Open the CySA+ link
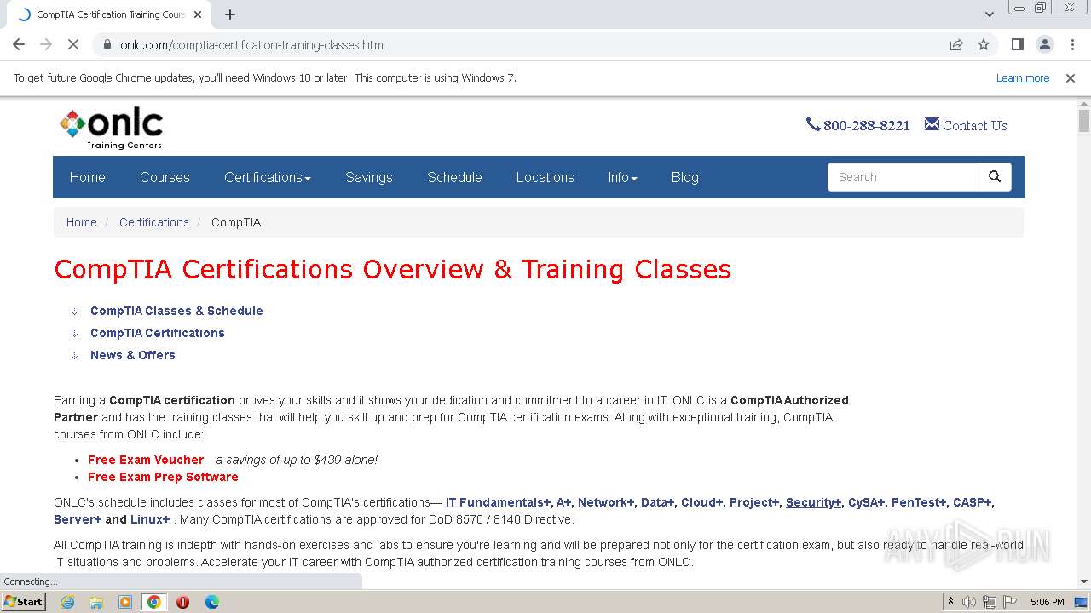Screen dimensions: 1091x613 [x=866, y=502]
